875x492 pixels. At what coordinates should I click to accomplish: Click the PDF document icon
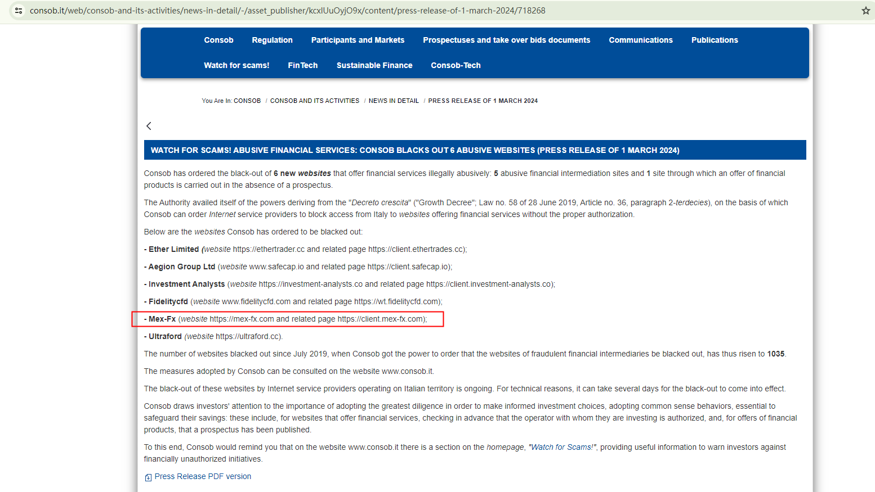pos(148,477)
